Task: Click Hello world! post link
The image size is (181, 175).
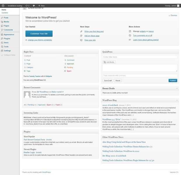Action: tap(57, 92)
